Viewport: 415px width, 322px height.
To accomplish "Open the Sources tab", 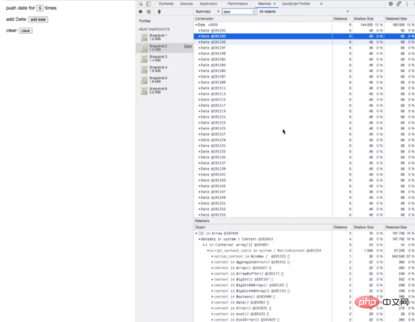I will click(x=186, y=4).
